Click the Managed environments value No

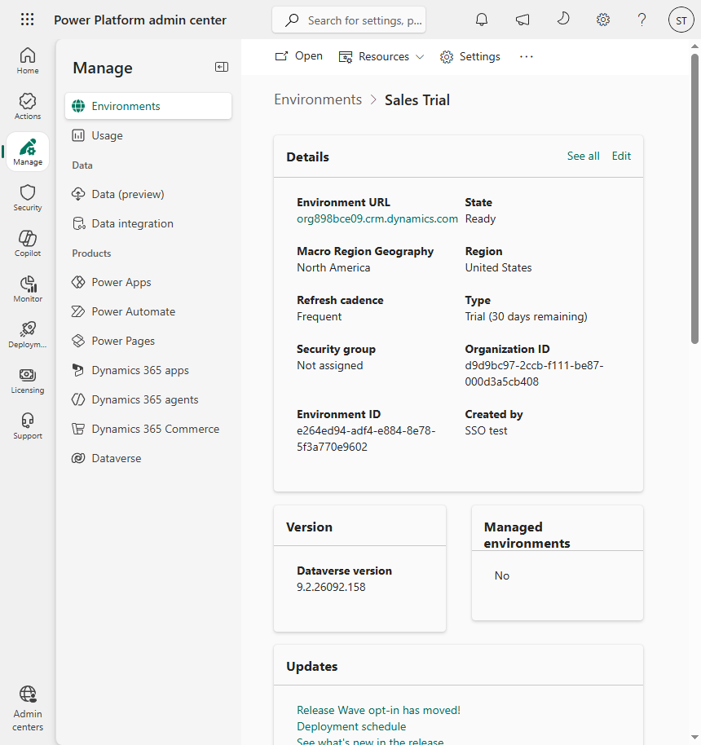[502, 575]
